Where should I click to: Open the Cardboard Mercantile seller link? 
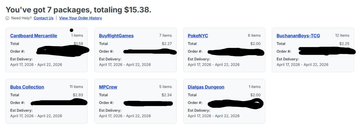click(34, 36)
